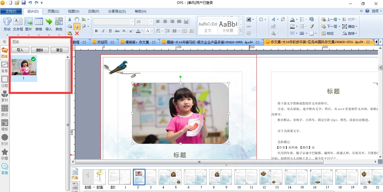Image resolution: width=383 pixels, height=192 pixels.
Task: Open the font size dropdown showing 20
Action: coord(151,22)
